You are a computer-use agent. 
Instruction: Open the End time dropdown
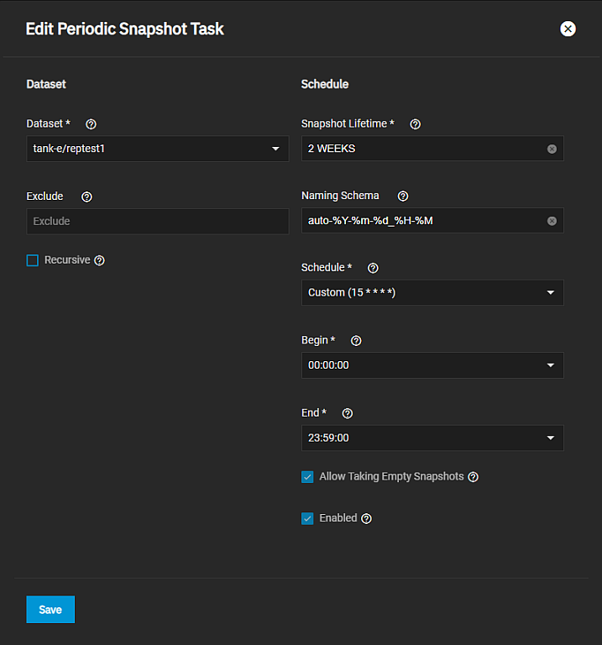(x=432, y=438)
